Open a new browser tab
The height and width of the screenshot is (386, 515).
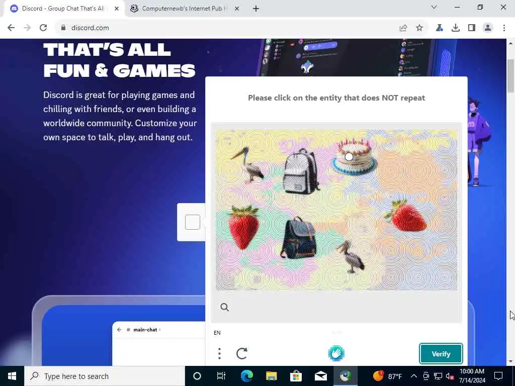point(256,9)
